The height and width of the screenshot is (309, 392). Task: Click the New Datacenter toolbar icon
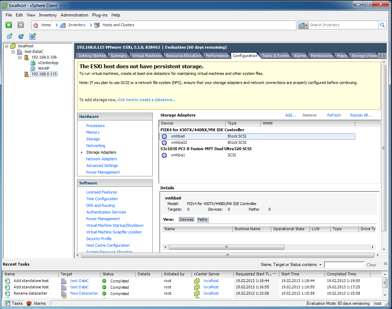(9, 36)
